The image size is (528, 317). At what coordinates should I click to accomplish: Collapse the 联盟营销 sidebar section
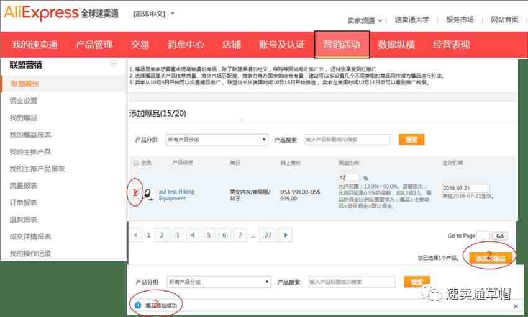(114, 63)
